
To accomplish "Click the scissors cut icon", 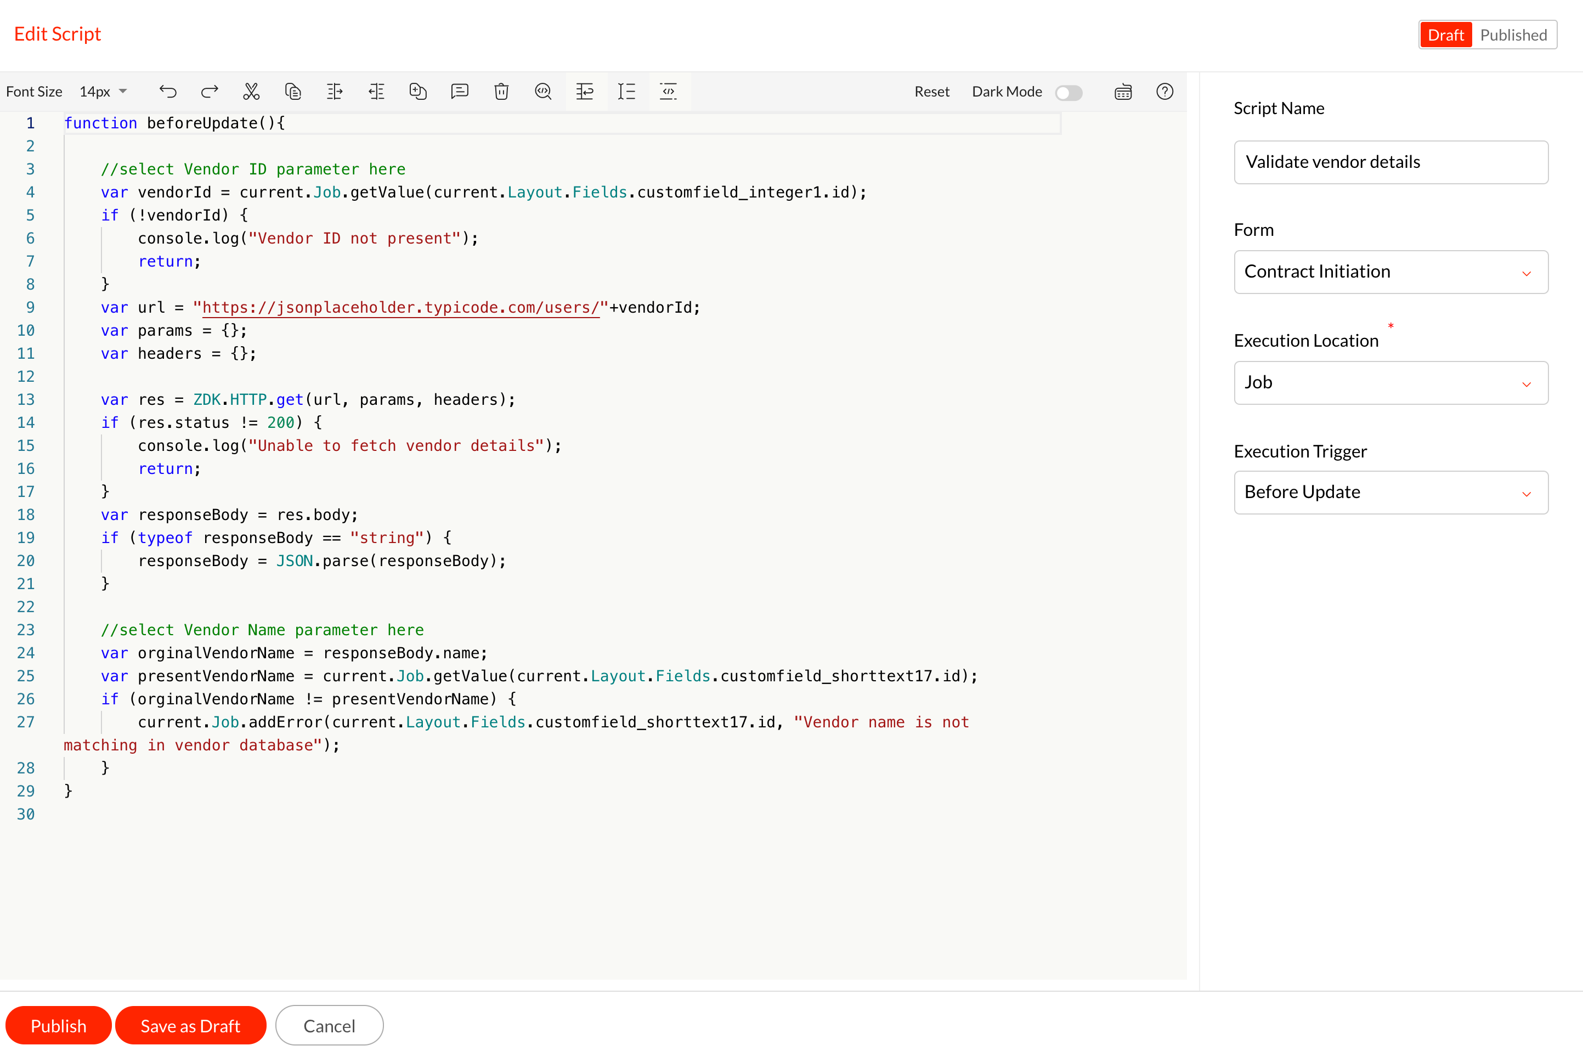I will tap(251, 92).
